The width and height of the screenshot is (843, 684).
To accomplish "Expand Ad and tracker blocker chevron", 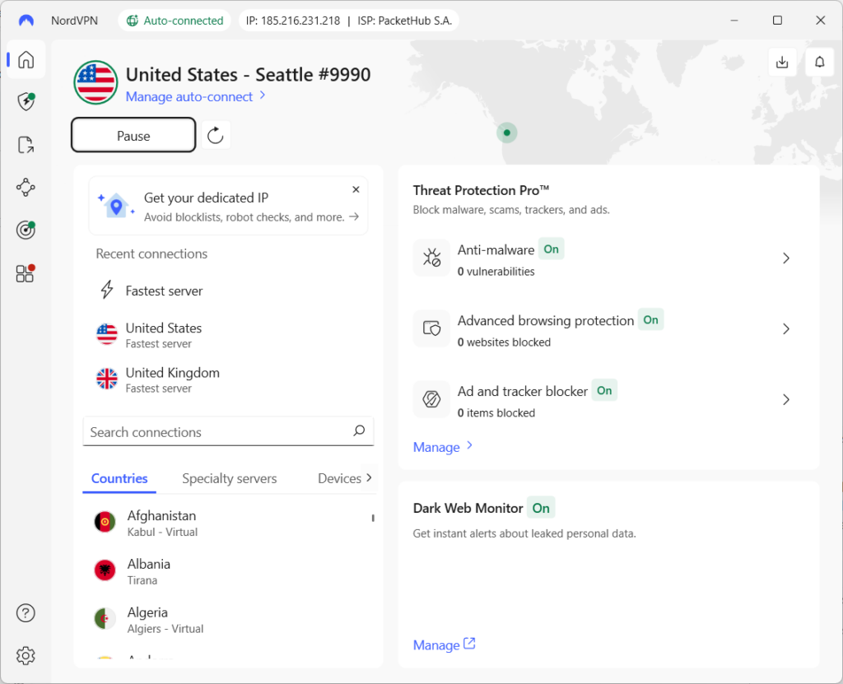I will point(785,400).
